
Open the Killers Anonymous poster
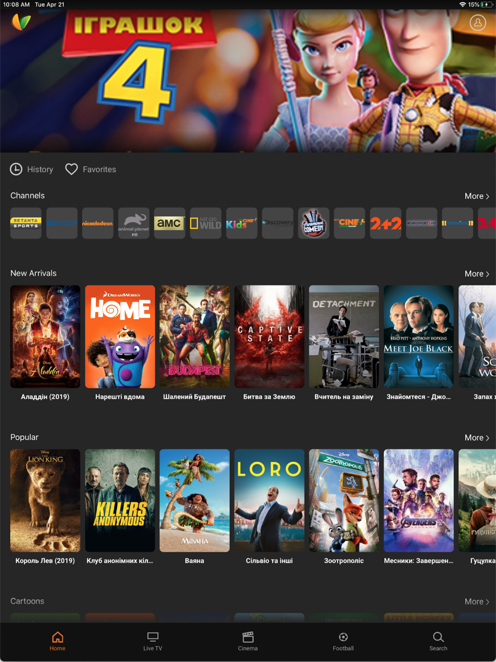[120, 501]
